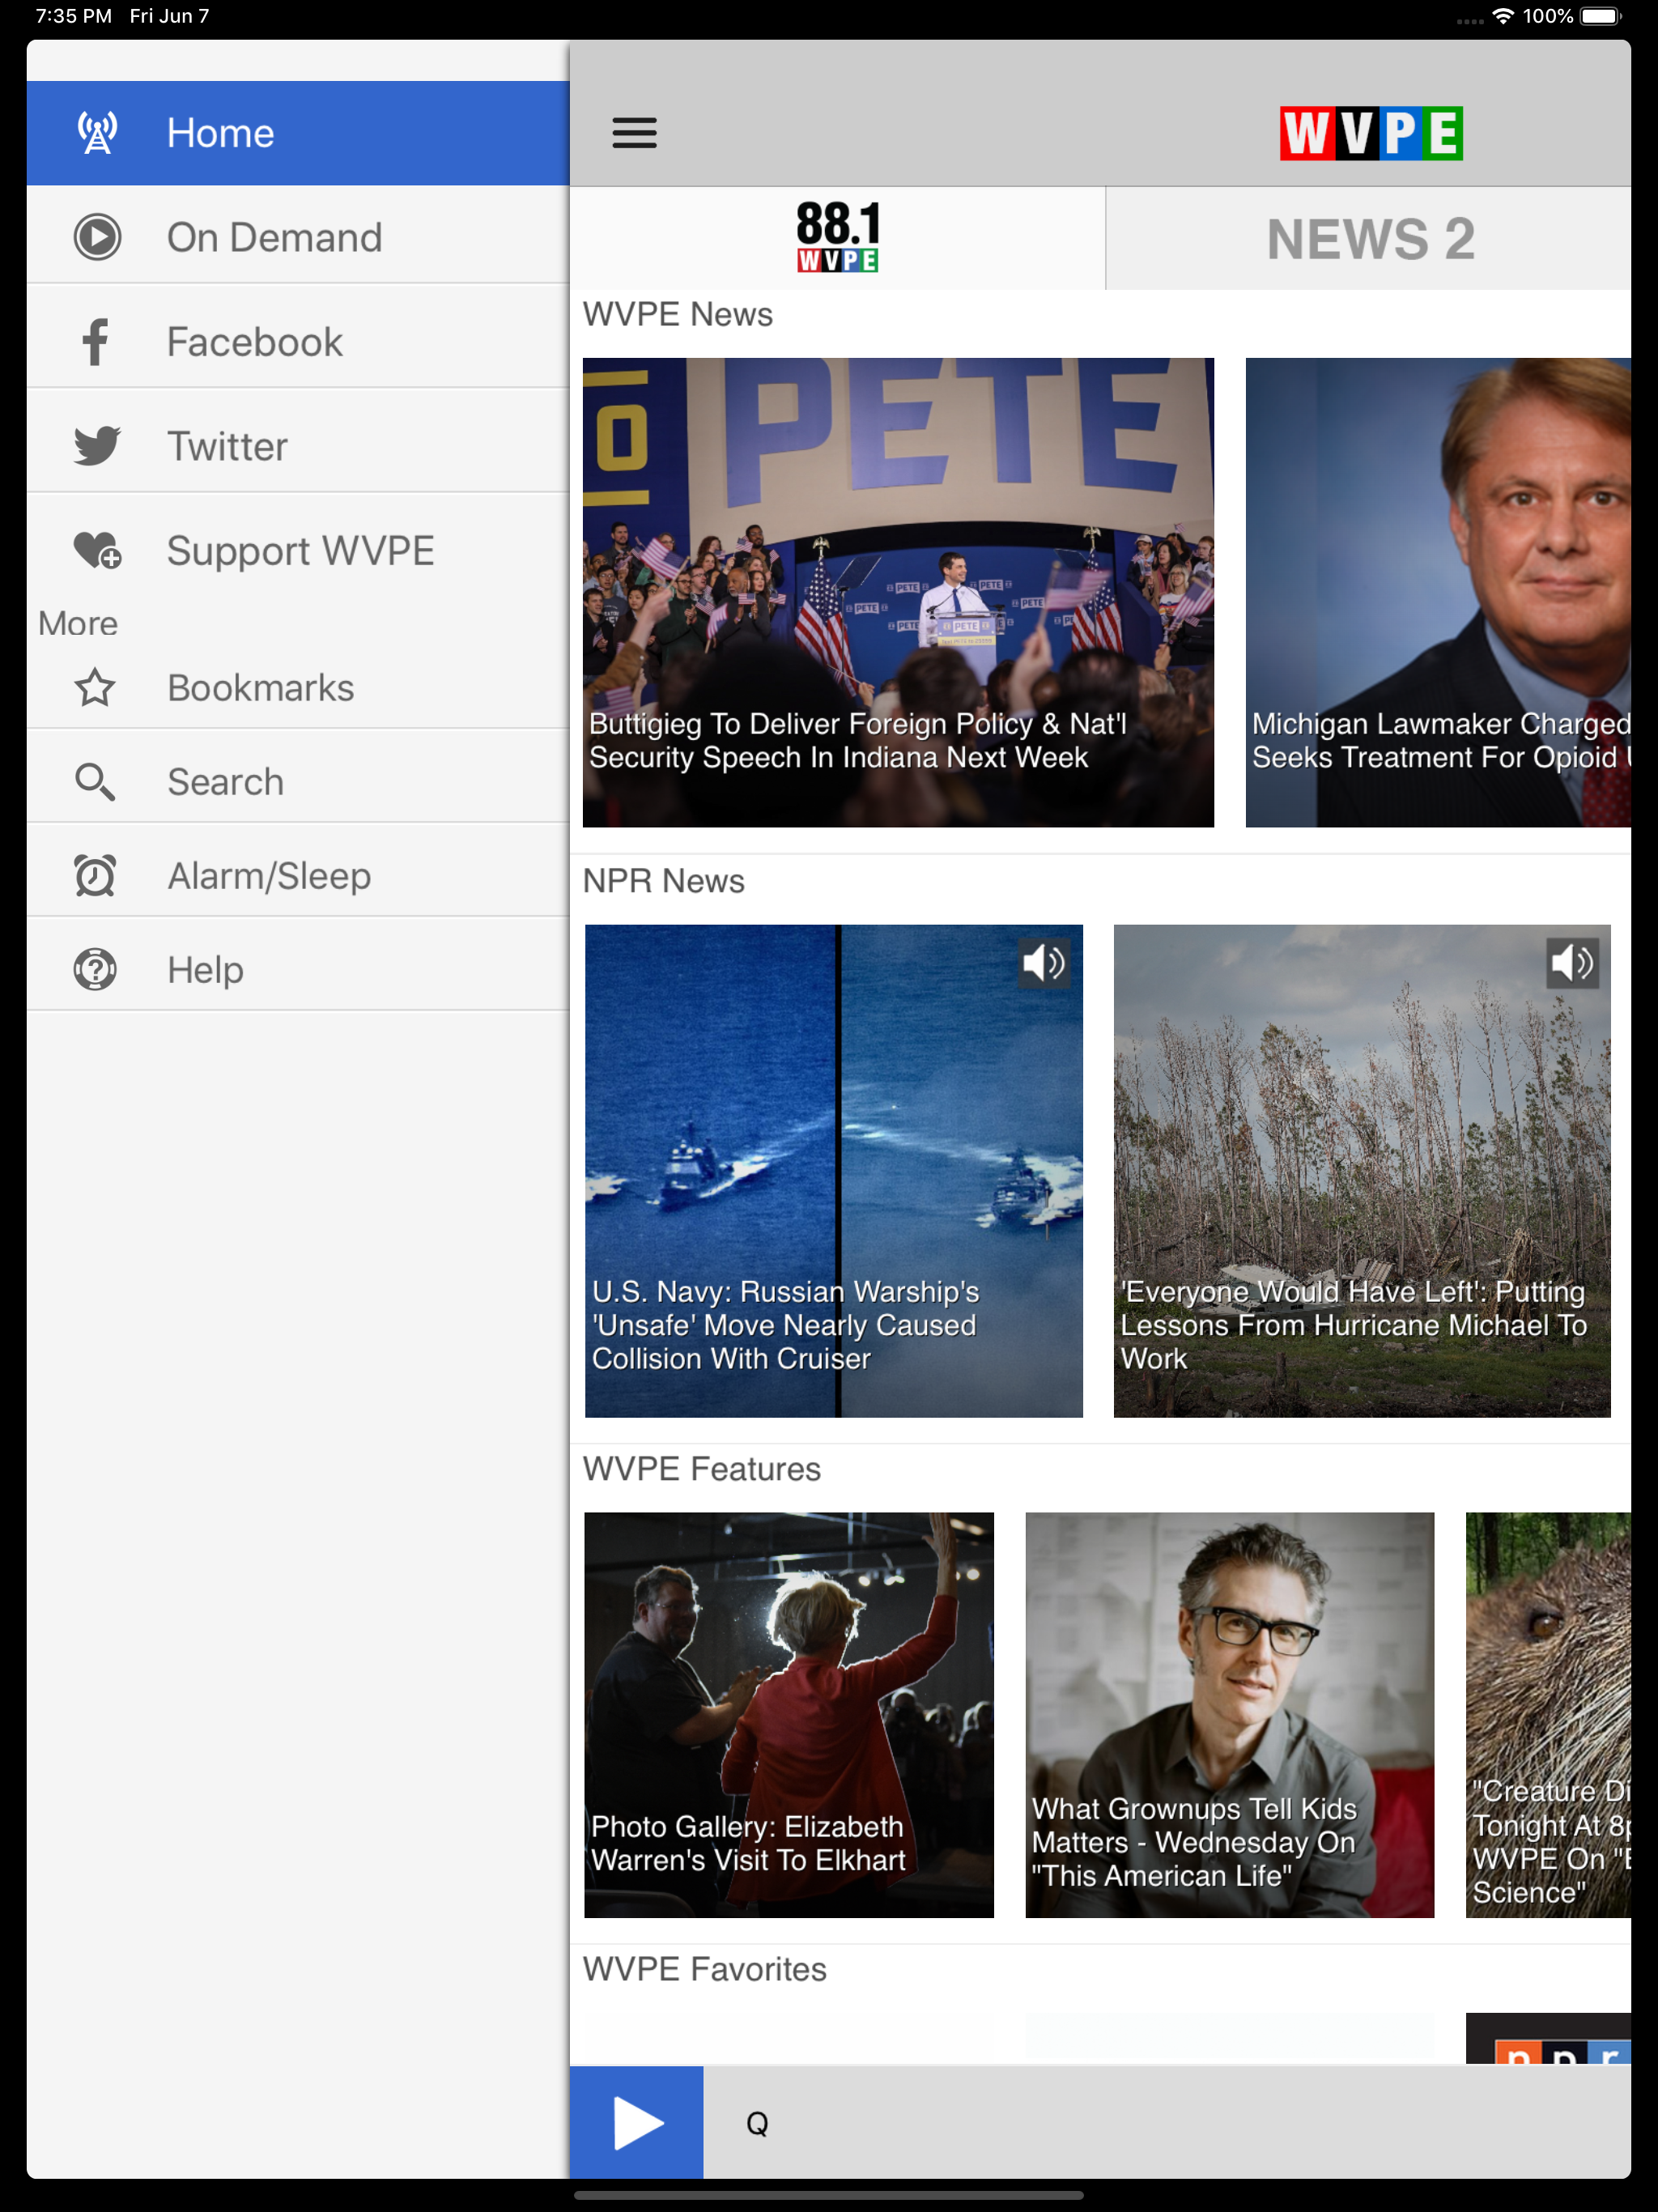Tap the Twitter bird icon

97,446
